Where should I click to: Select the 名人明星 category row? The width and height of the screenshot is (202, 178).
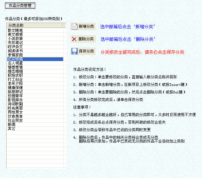[35, 63]
